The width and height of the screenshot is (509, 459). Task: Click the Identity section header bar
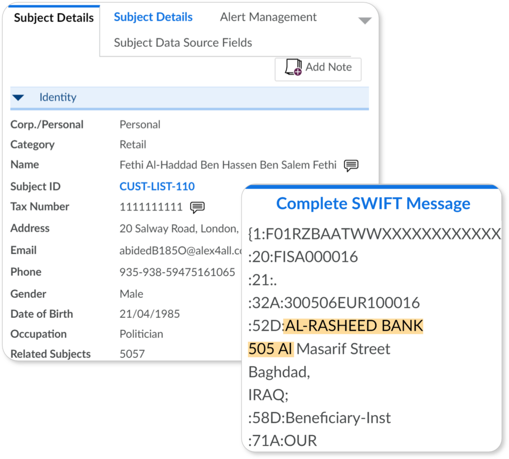[x=189, y=98]
